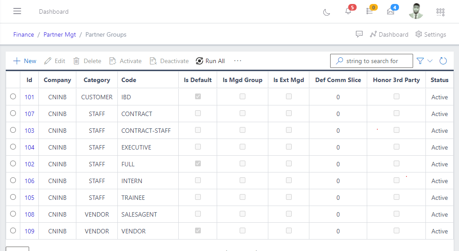Go to Finance breadcrumb
This screenshot has width=459, height=251.
click(x=24, y=34)
